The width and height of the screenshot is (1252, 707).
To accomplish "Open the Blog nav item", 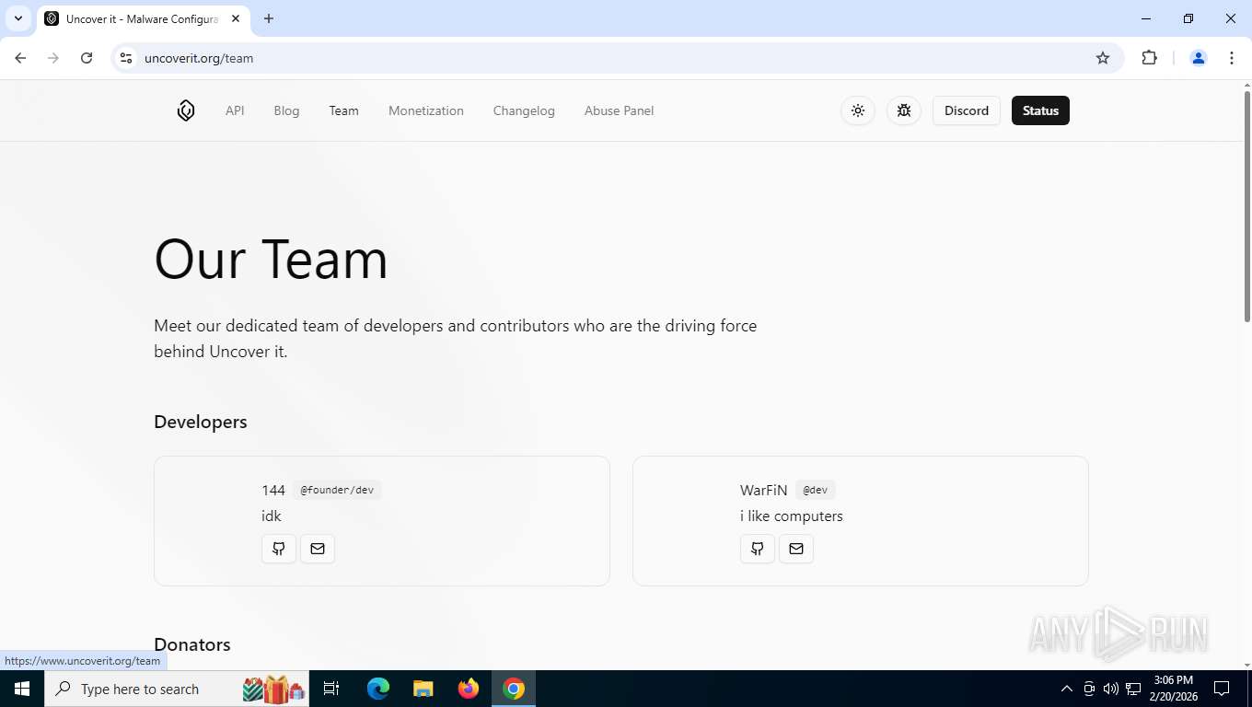I will pos(286,110).
